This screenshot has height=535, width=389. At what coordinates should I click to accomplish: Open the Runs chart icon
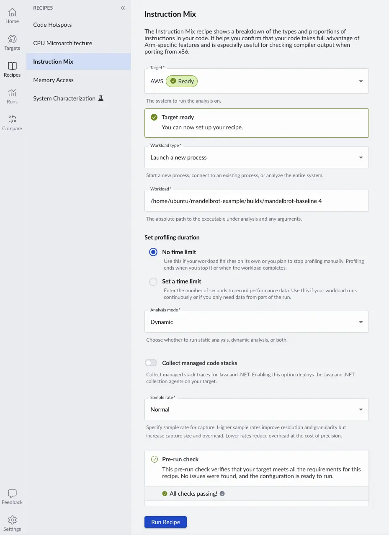pos(12,93)
